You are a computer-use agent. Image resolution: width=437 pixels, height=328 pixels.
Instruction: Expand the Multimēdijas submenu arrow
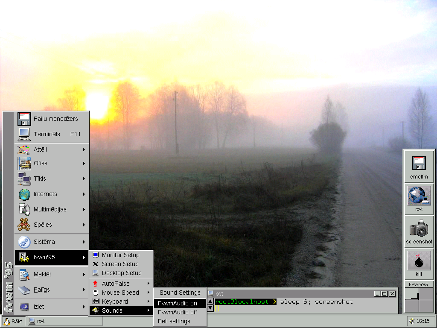coord(84,209)
